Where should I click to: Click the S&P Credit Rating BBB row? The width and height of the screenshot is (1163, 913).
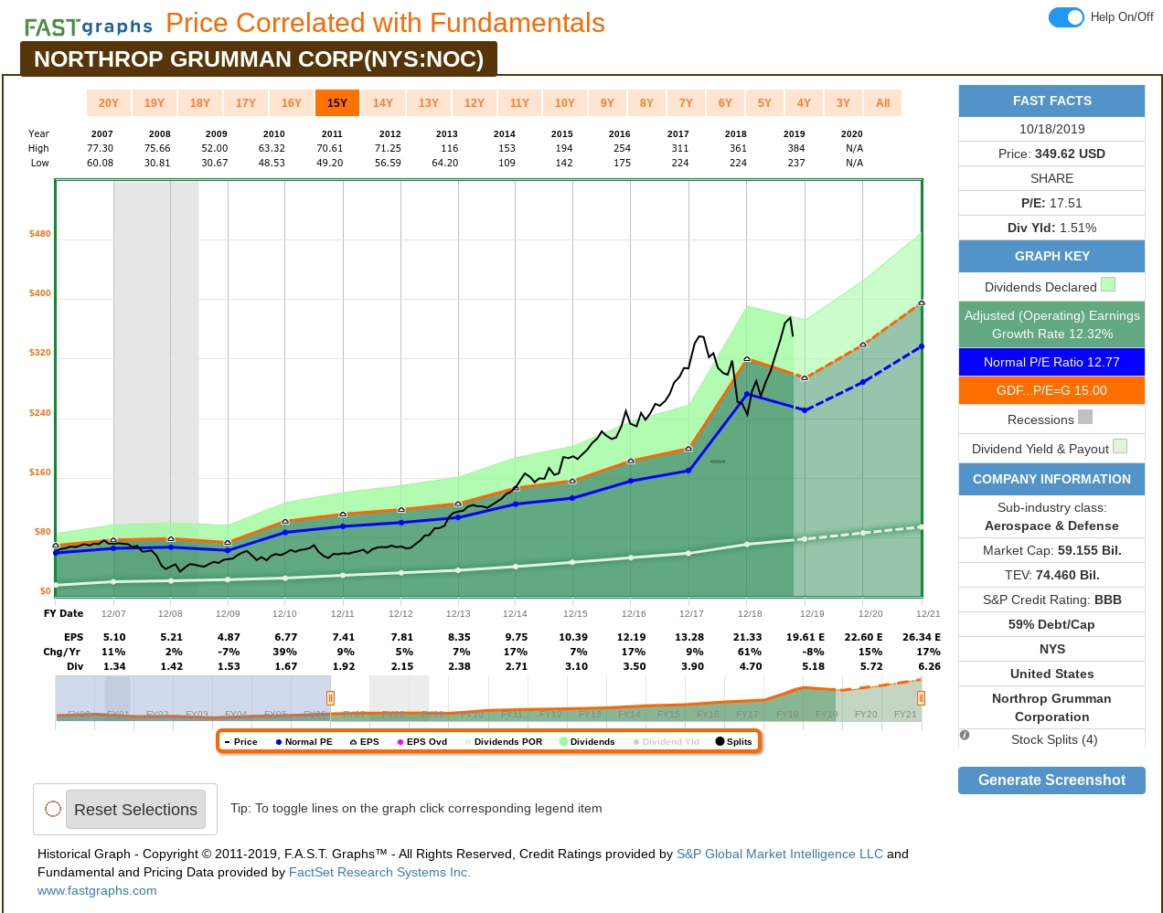point(1051,600)
